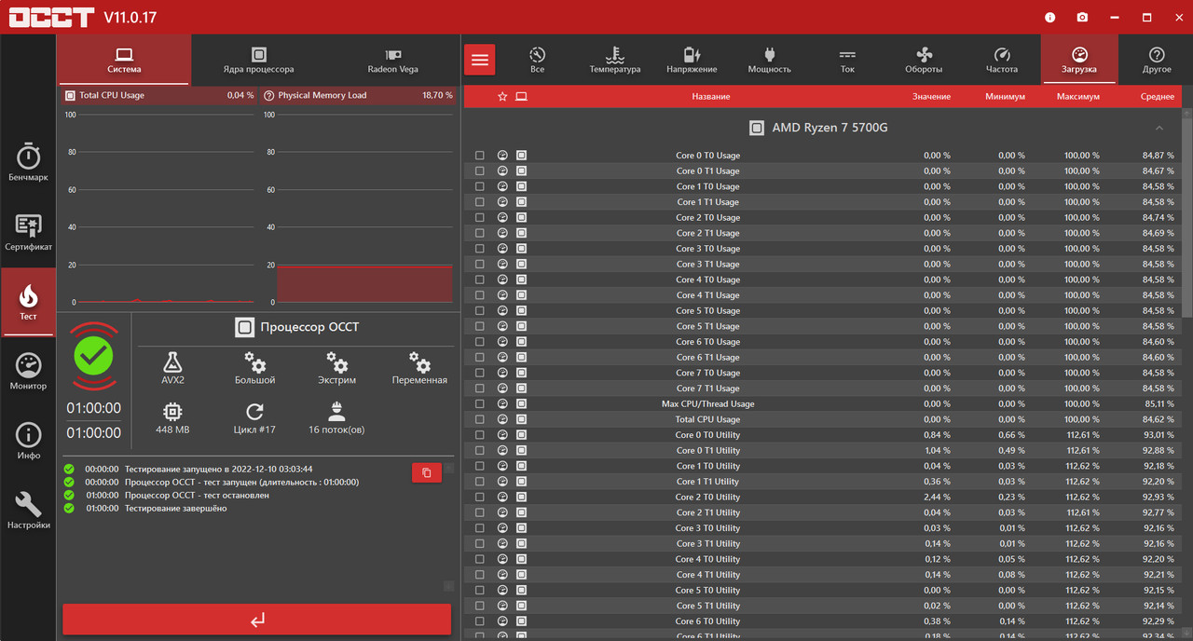Check the Core 3 T1 Utility checkbox

click(480, 544)
